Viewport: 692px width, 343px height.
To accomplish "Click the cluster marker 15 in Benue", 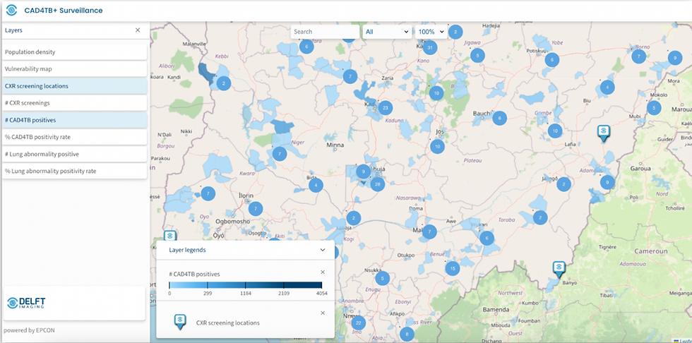I will (x=453, y=268).
